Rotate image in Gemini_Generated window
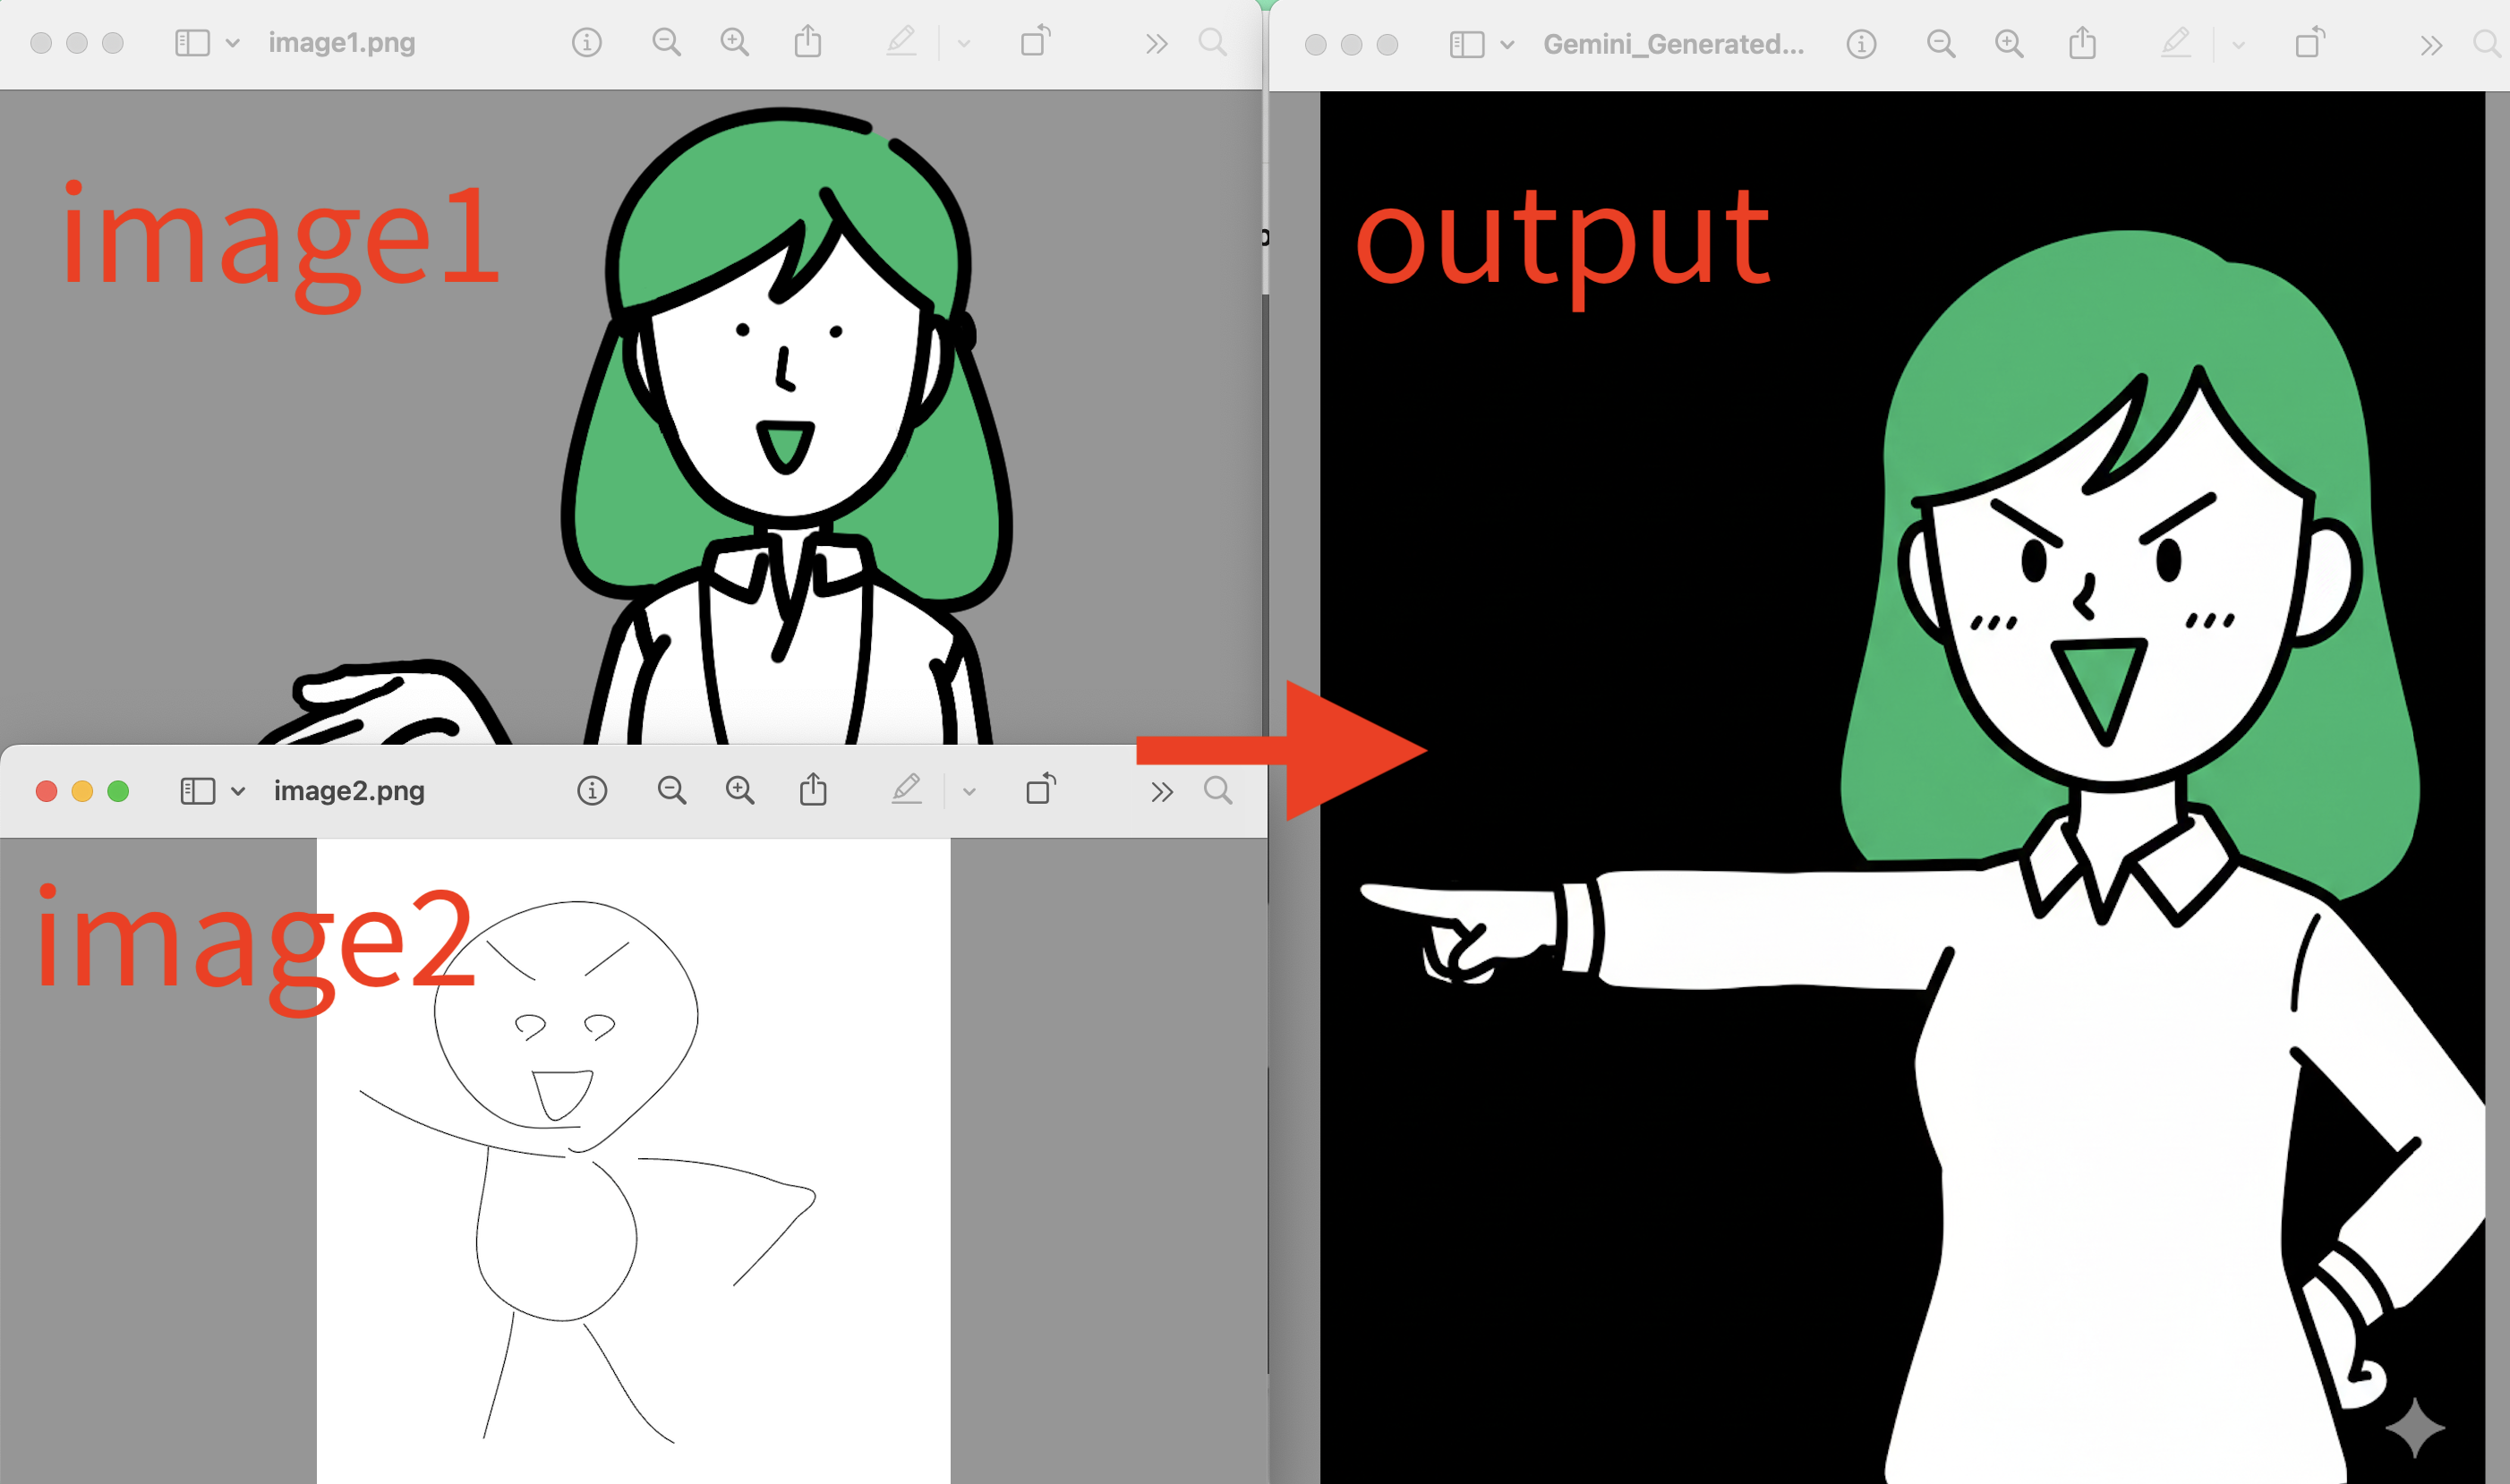2510x1484 pixels. (x=2309, y=42)
